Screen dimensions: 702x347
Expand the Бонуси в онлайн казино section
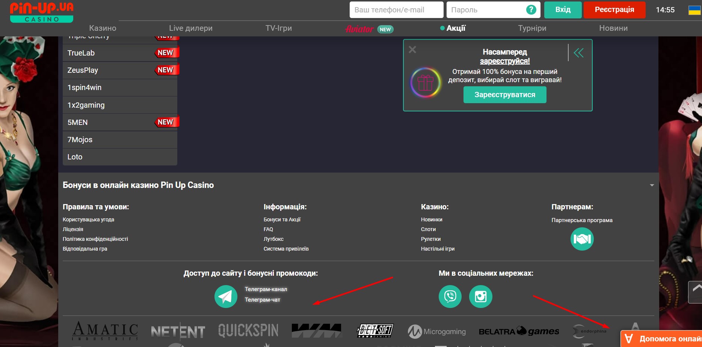tap(652, 185)
